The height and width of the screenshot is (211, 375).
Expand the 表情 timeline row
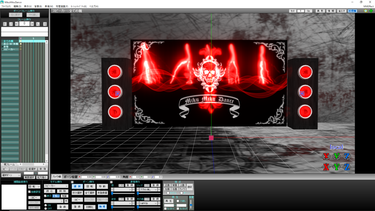[x=2, y=46]
